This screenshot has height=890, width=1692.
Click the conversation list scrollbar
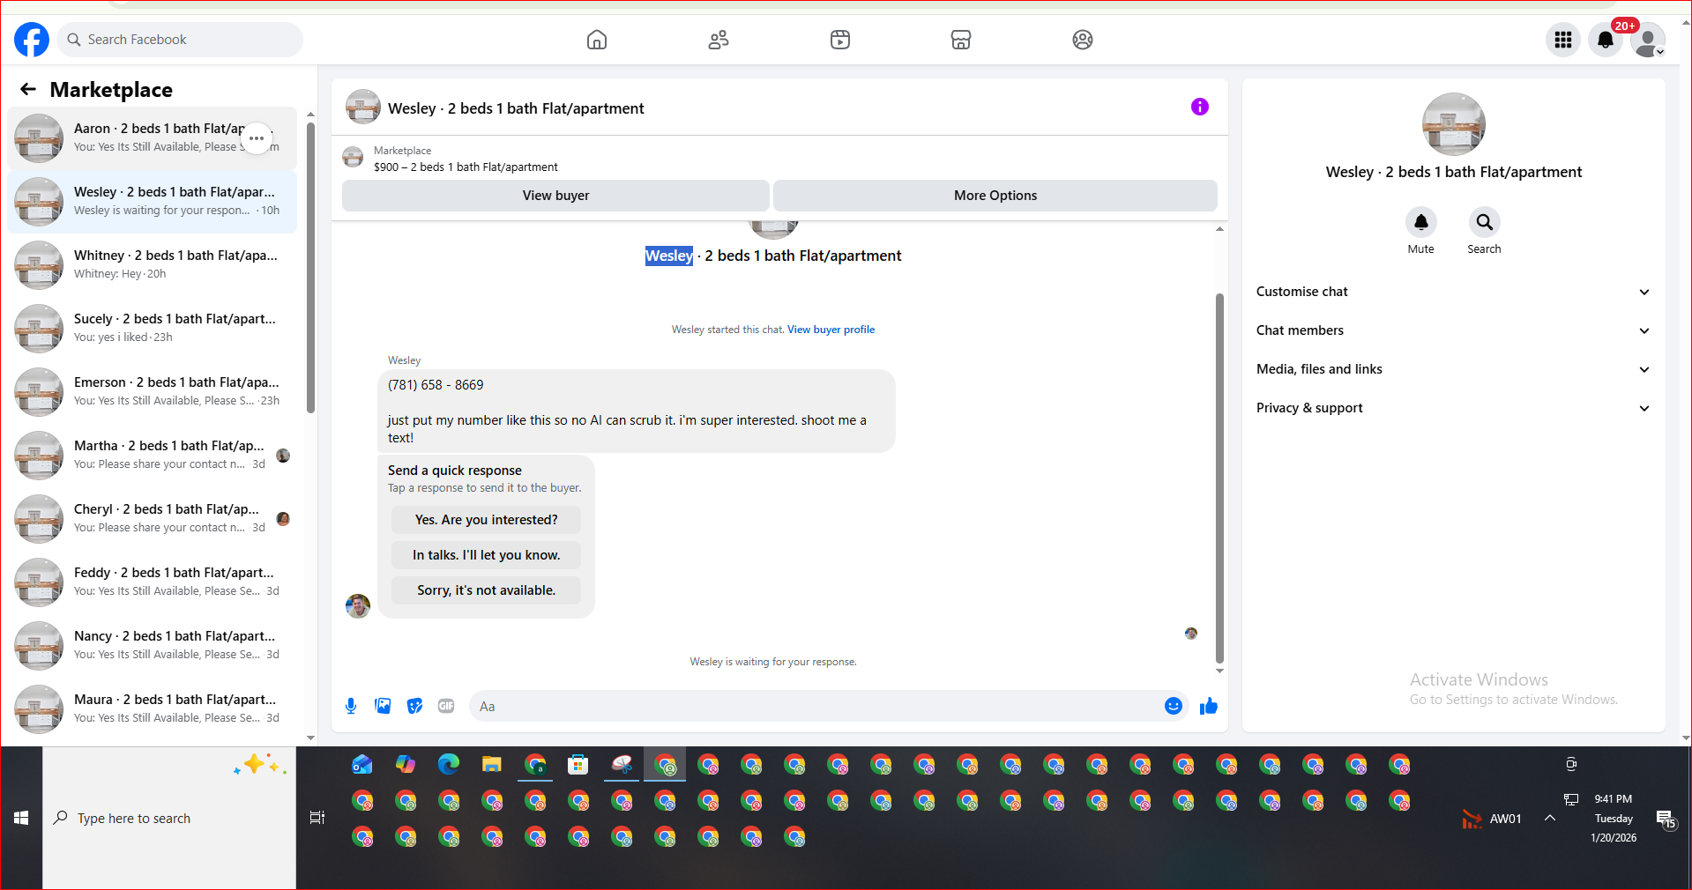310,267
